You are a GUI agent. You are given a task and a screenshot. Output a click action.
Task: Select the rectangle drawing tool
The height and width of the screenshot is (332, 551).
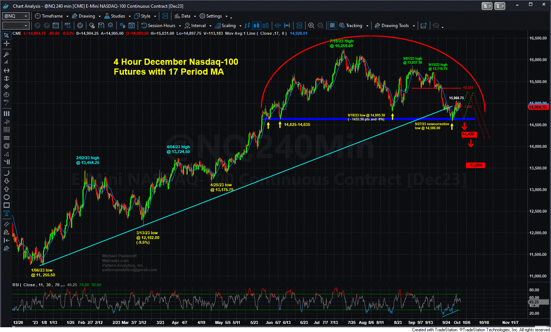(6, 205)
